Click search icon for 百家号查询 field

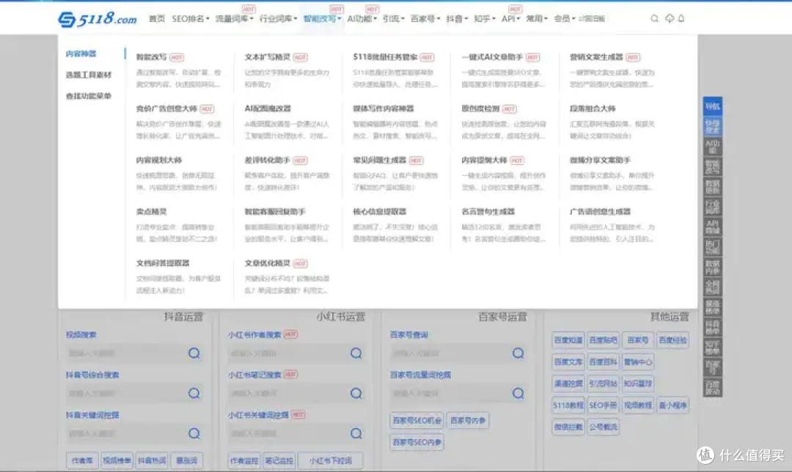[x=518, y=353]
